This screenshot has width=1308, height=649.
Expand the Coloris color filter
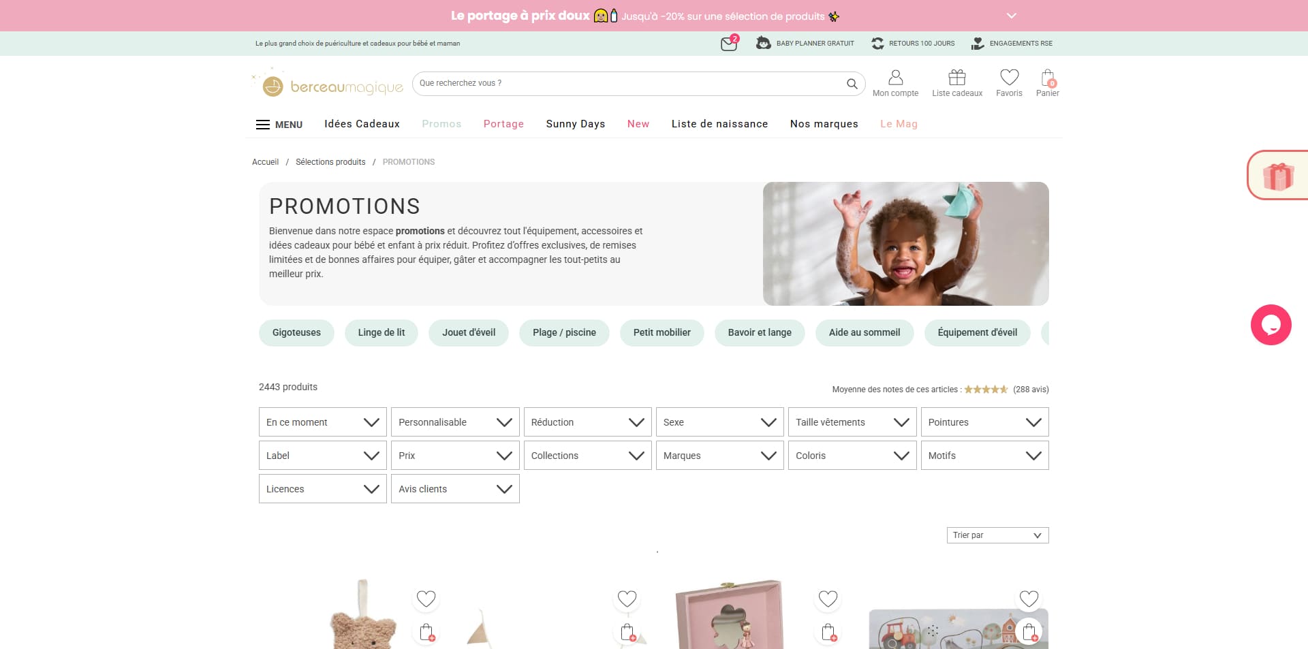point(852,456)
